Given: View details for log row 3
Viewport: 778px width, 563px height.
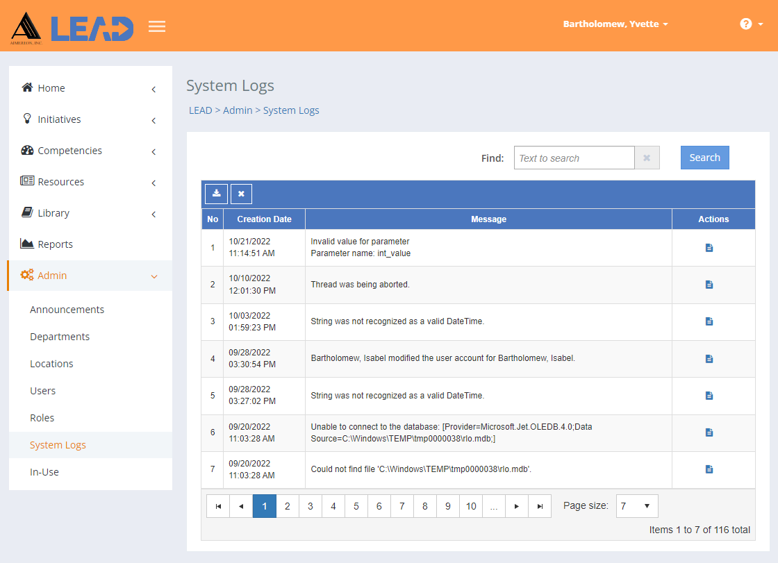Looking at the screenshot, I should click(x=709, y=321).
